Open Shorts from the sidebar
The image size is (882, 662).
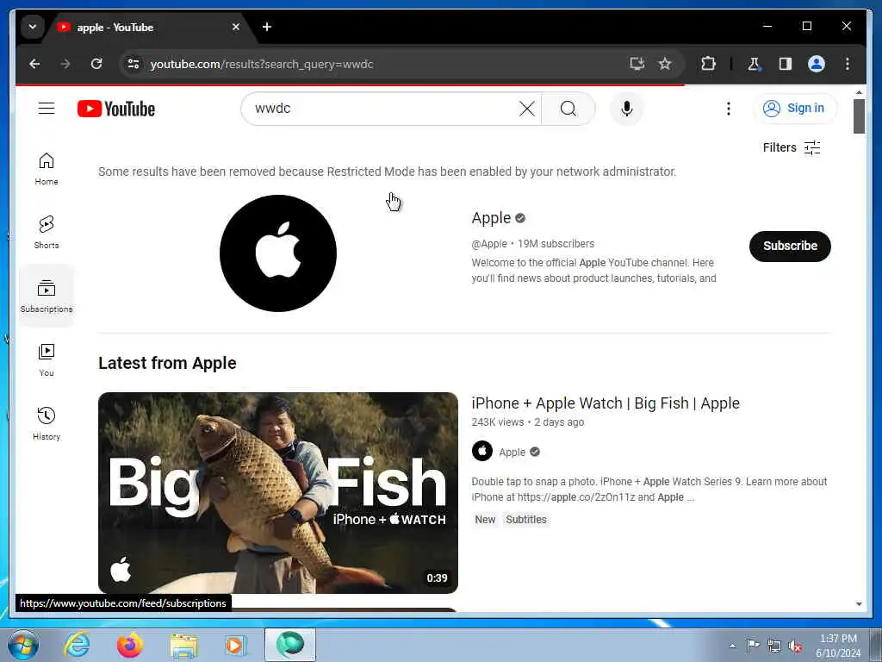point(47,232)
